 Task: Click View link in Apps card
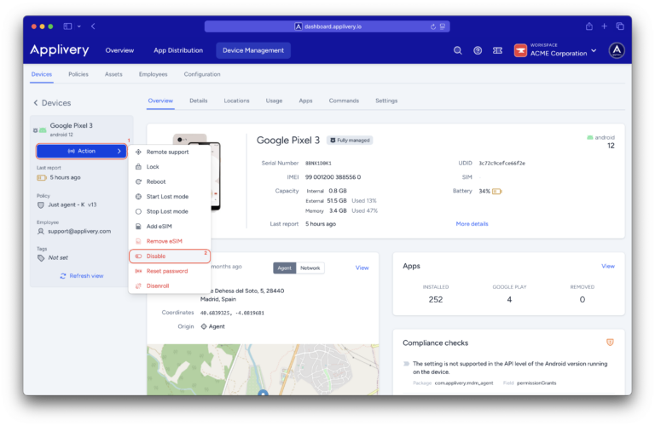pos(608,266)
